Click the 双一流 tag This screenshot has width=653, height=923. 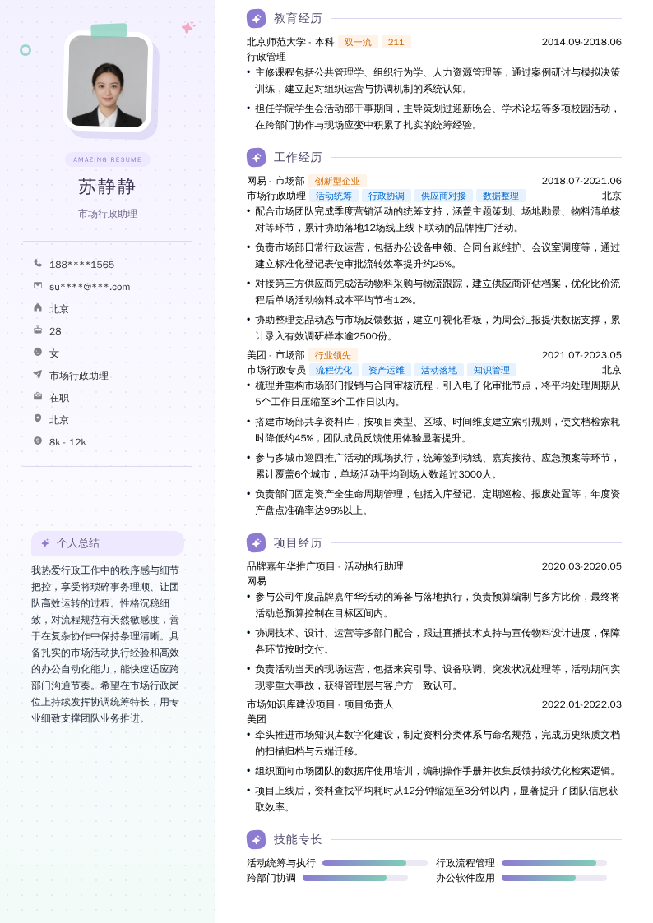pyautogui.click(x=358, y=42)
